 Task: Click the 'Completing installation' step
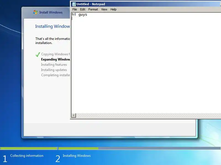[x=56, y=75]
